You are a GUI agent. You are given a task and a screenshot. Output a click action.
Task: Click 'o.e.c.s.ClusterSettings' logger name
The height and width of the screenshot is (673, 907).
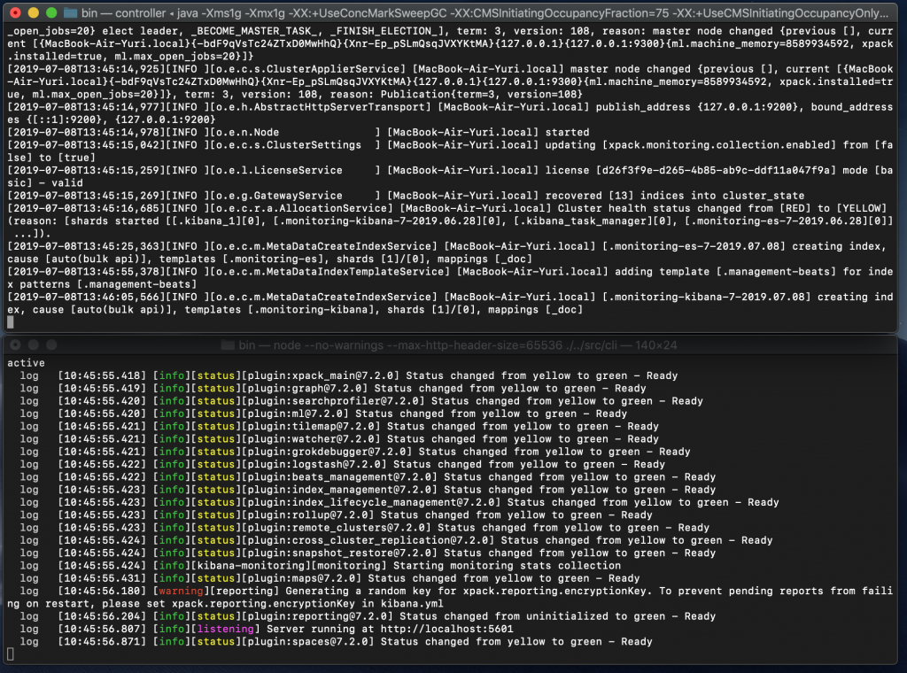pyautogui.click(x=289, y=145)
